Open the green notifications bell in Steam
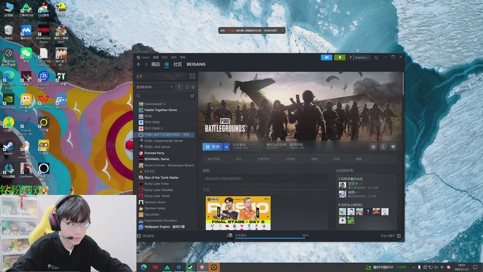The height and width of the screenshot is (272, 483). click(340, 57)
